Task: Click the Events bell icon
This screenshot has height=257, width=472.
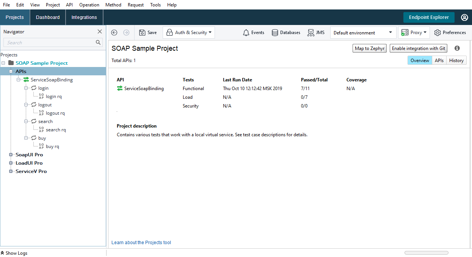Action: tap(246, 33)
